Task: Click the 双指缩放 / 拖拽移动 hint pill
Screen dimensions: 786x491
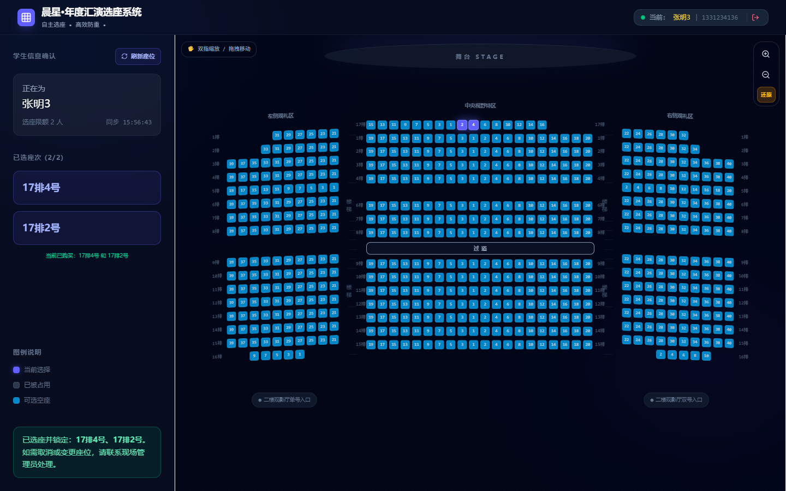Action: (219, 49)
